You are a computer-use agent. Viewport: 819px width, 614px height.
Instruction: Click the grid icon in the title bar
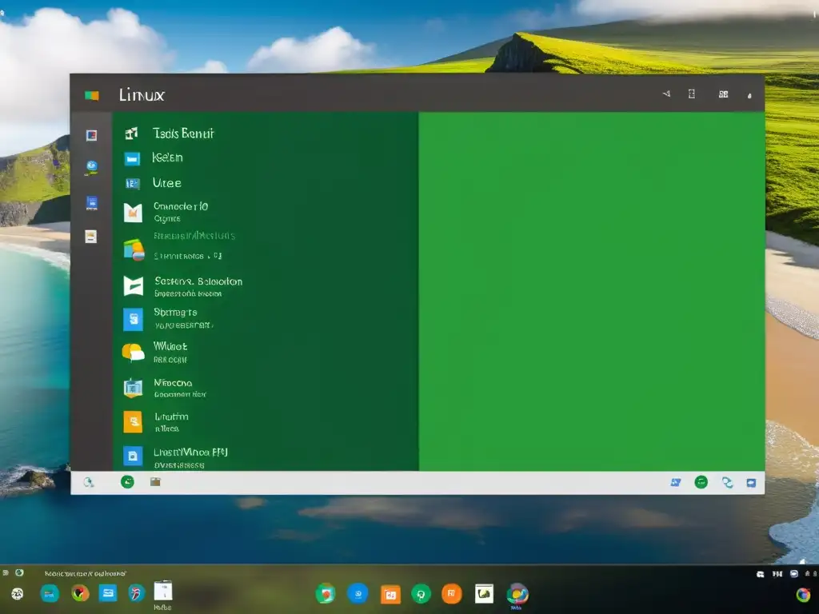723,94
